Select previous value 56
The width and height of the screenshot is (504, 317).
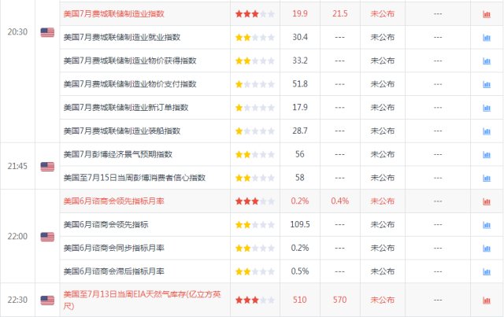point(300,154)
